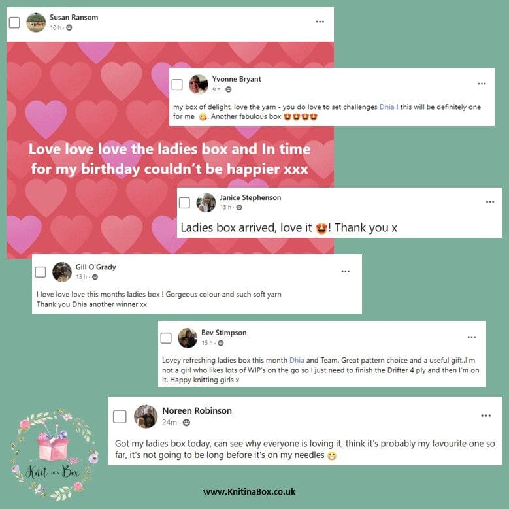Click the www.KnitinaBox.co.uk address

click(x=250, y=491)
